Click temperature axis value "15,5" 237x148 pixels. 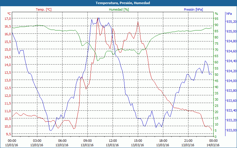click(8, 42)
